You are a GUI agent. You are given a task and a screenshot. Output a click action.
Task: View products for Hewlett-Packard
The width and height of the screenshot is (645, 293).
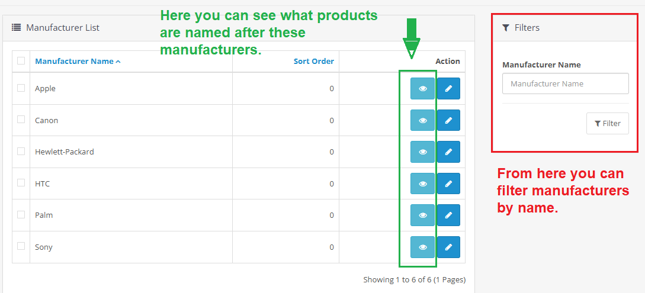pyautogui.click(x=422, y=152)
